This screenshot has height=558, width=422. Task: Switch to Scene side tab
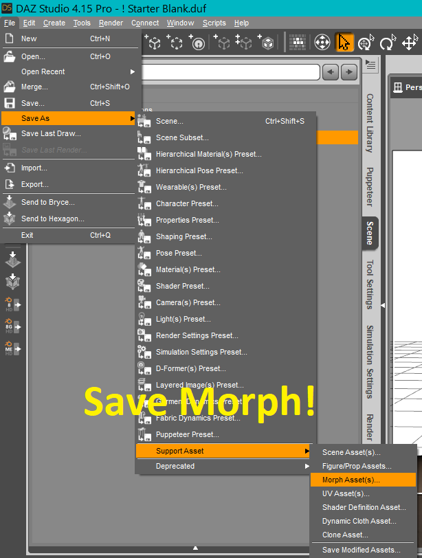[x=370, y=233]
